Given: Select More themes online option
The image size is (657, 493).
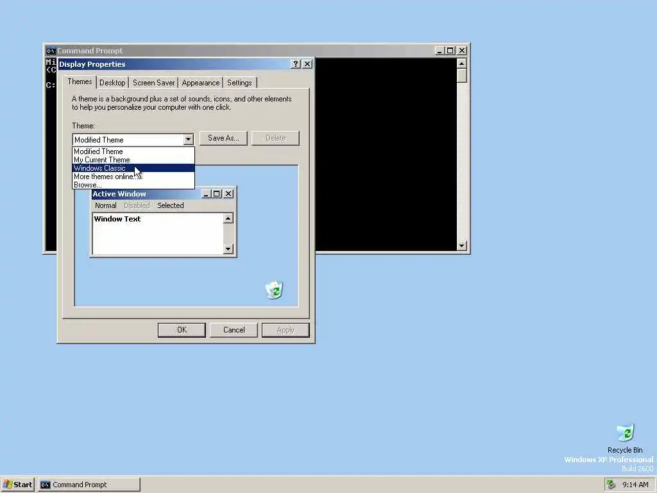Looking at the screenshot, I should pyautogui.click(x=133, y=177).
